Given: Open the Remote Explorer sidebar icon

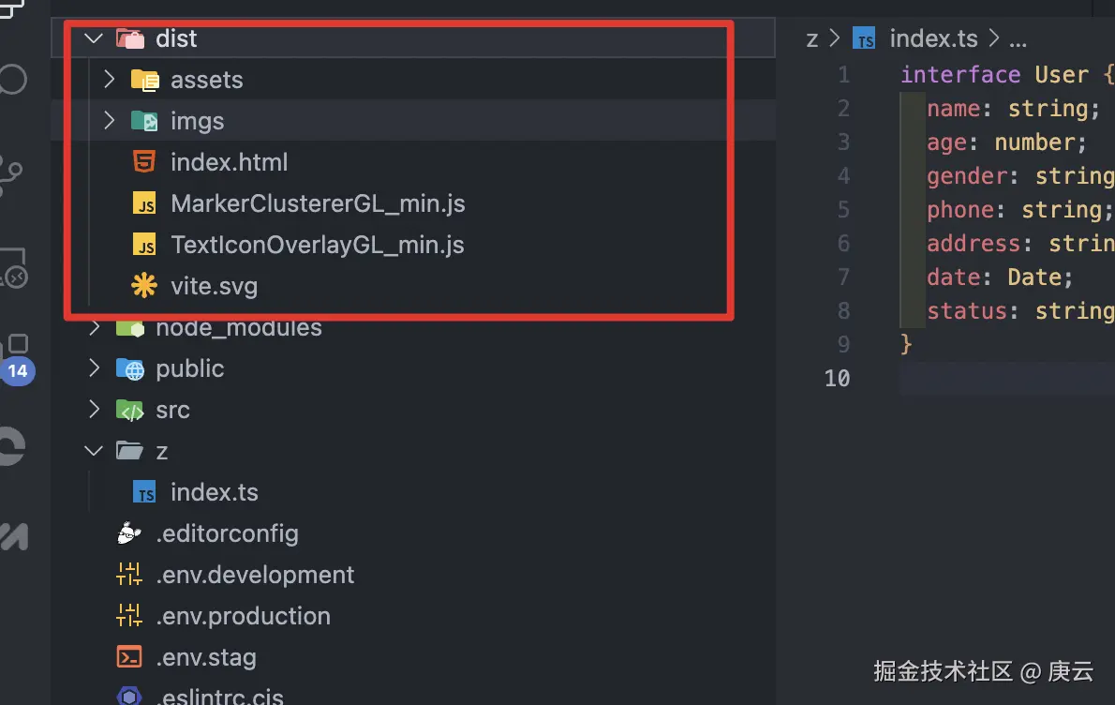Looking at the screenshot, I should click(14, 267).
